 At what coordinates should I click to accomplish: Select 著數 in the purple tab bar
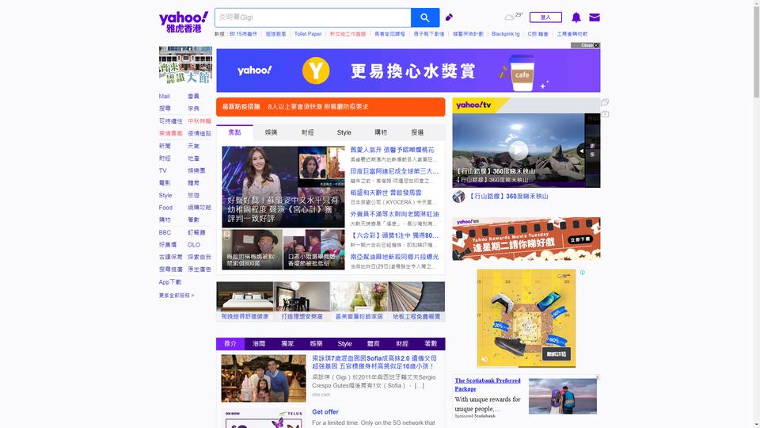(x=431, y=343)
